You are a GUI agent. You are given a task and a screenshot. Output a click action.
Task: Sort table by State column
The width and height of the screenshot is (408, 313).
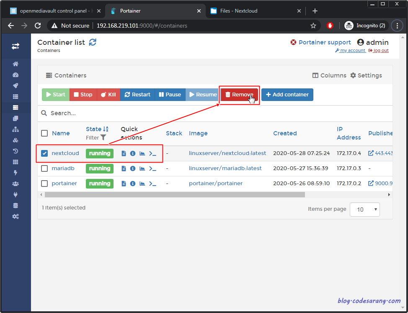click(97, 129)
